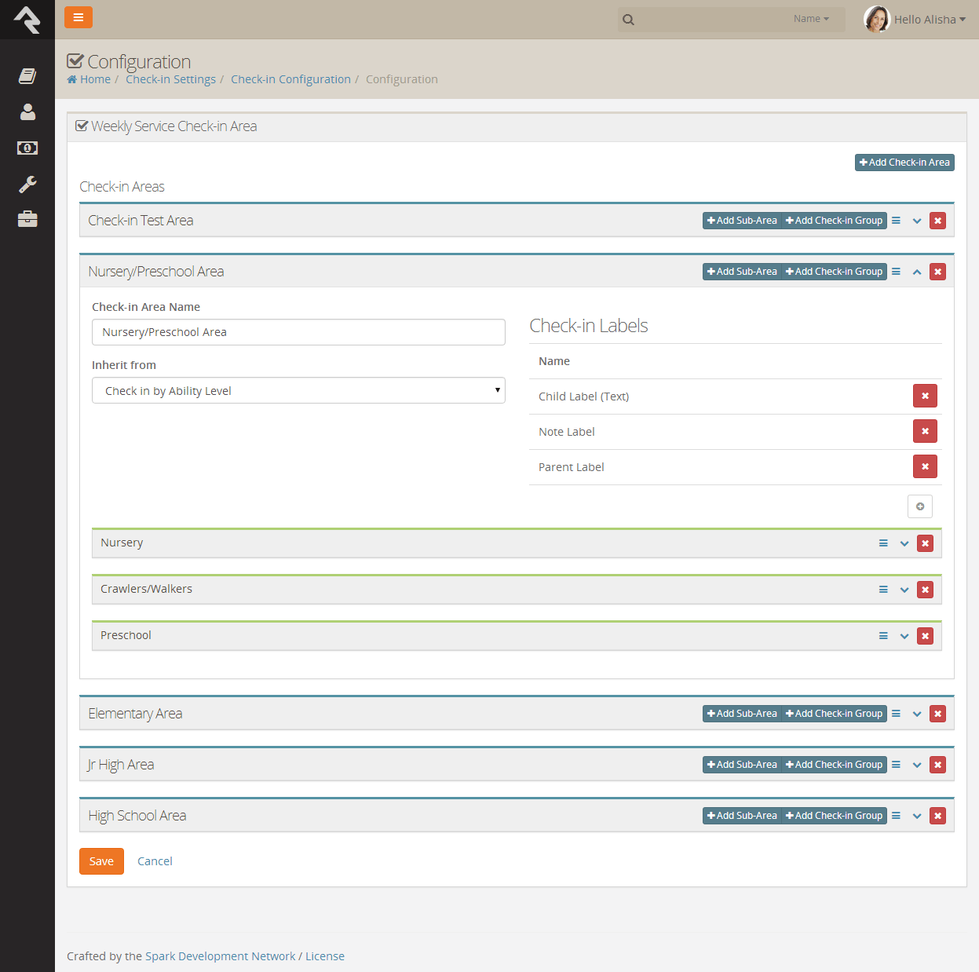Add Check-in Group to Elementary Area
The width and height of the screenshot is (979, 972).
(x=834, y=714)
